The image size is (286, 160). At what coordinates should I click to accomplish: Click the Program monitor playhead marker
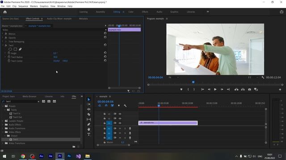point(193,82)
